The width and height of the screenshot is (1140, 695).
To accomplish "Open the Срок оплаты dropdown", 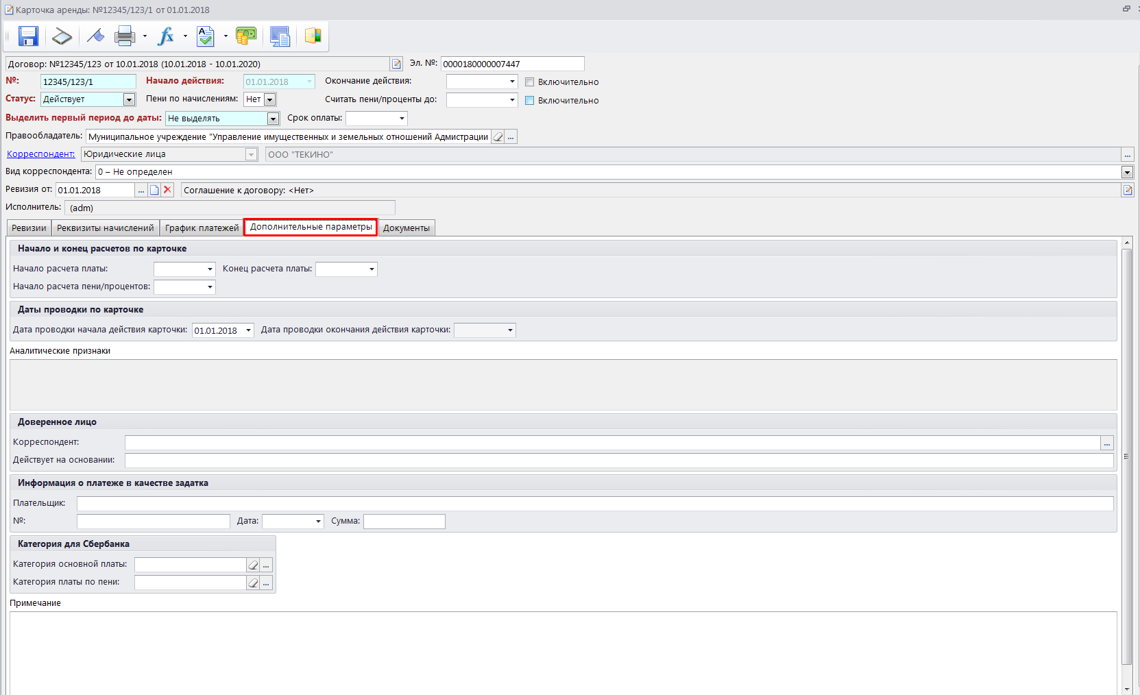I will point(402,119).
